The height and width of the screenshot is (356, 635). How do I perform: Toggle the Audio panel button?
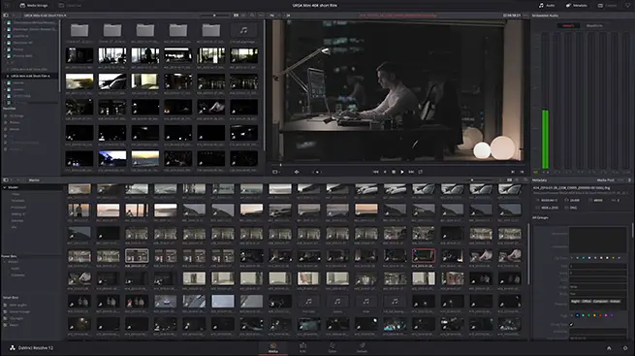[547, 5]
